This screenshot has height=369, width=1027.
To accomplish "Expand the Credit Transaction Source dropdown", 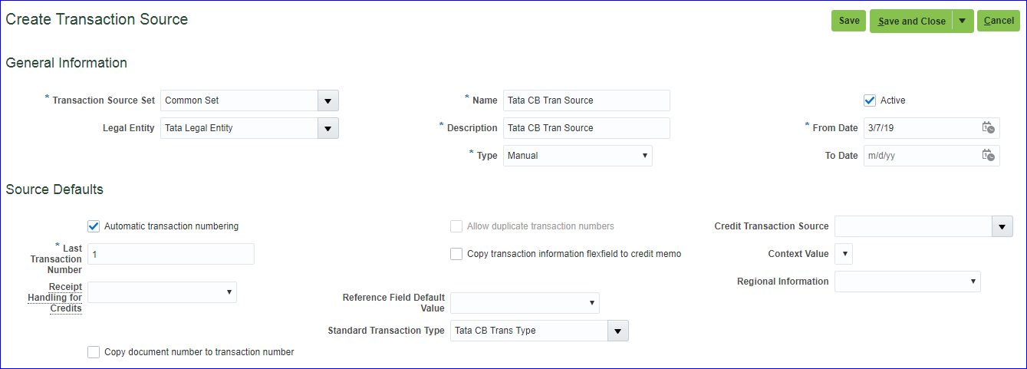I will (x=1002, y=226).
